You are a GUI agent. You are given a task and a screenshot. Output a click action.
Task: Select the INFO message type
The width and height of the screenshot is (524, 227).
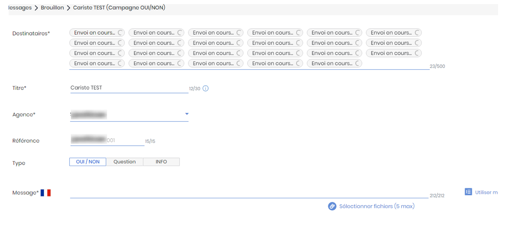(161, 162)
